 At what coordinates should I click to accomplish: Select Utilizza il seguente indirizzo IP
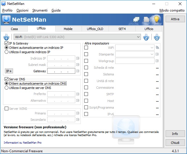click(x=27, y=52)
